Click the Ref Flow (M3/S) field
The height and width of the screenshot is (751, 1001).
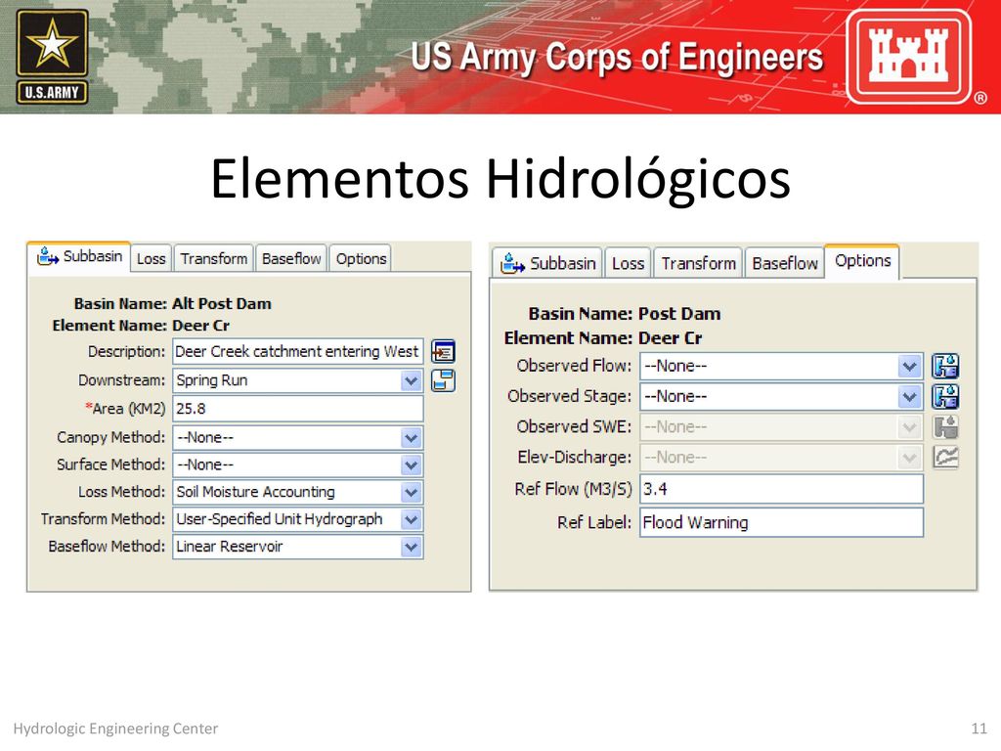781,489
